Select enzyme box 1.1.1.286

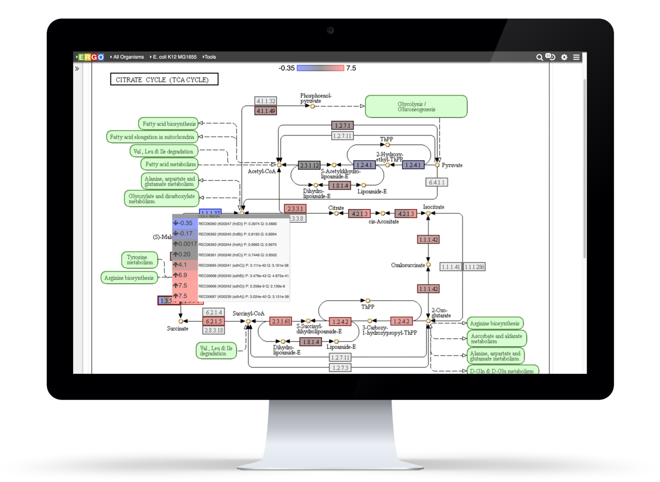474,267
